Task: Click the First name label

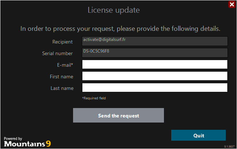Action: point(61,76)
